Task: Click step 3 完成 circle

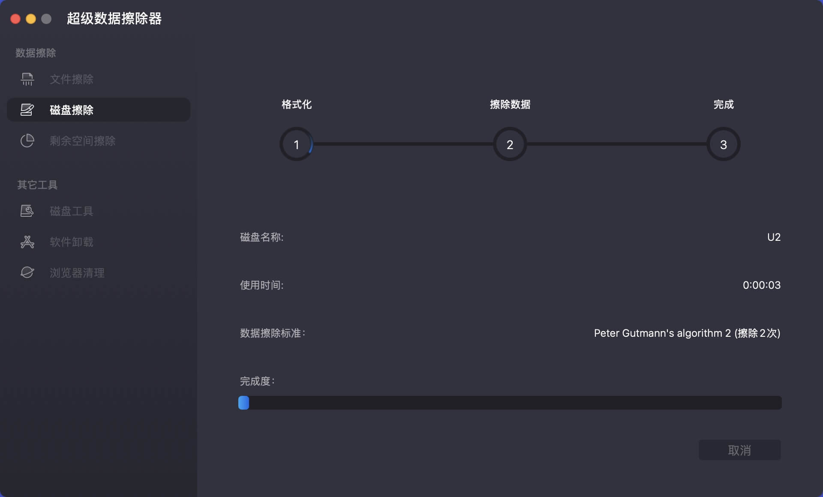Action: click(723, 144)
